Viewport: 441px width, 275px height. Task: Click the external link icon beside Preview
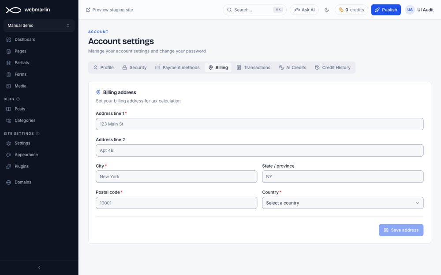pos(88,10)
